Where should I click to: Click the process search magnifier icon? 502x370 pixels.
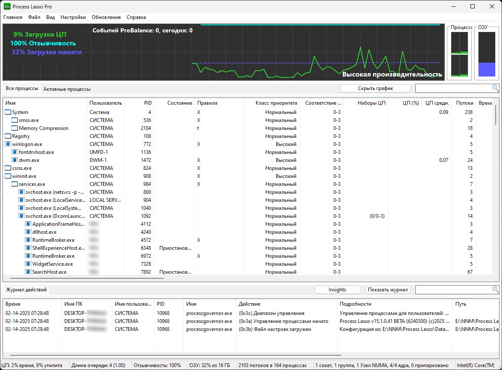pos(495,88)
